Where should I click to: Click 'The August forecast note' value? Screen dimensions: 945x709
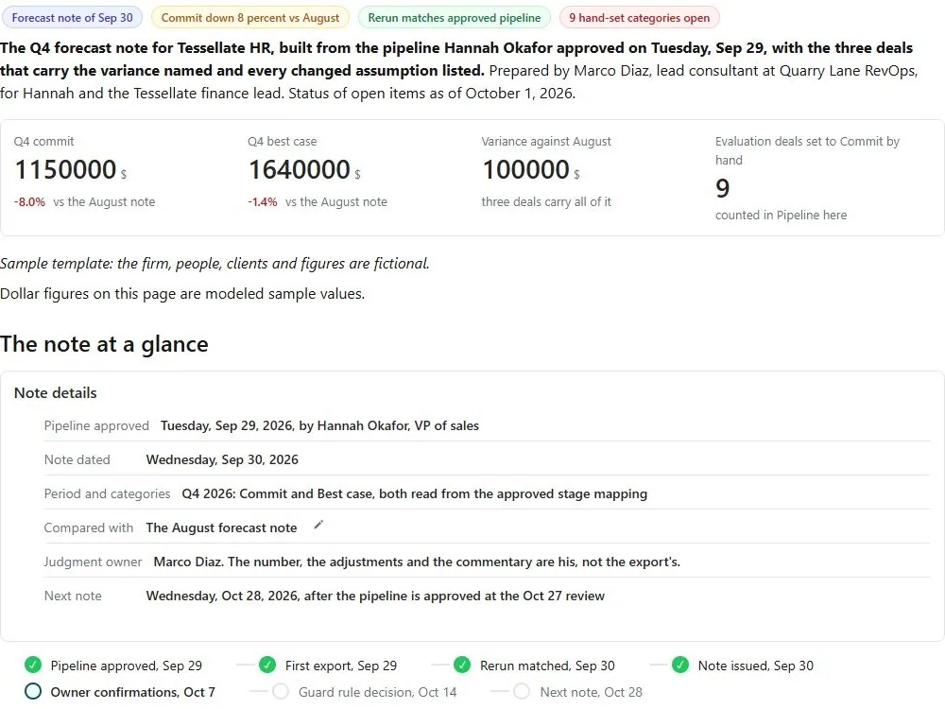point(221,527)
